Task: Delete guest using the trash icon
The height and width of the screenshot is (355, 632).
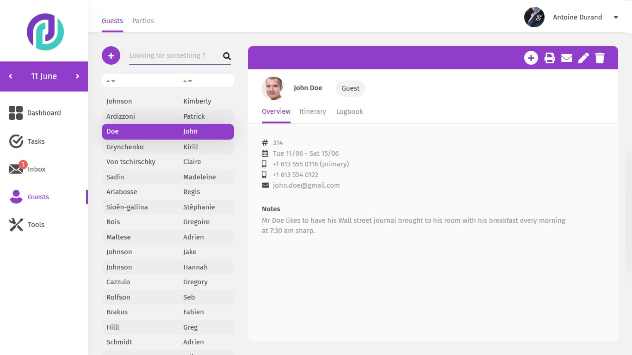Action: (x=600, y=58)
